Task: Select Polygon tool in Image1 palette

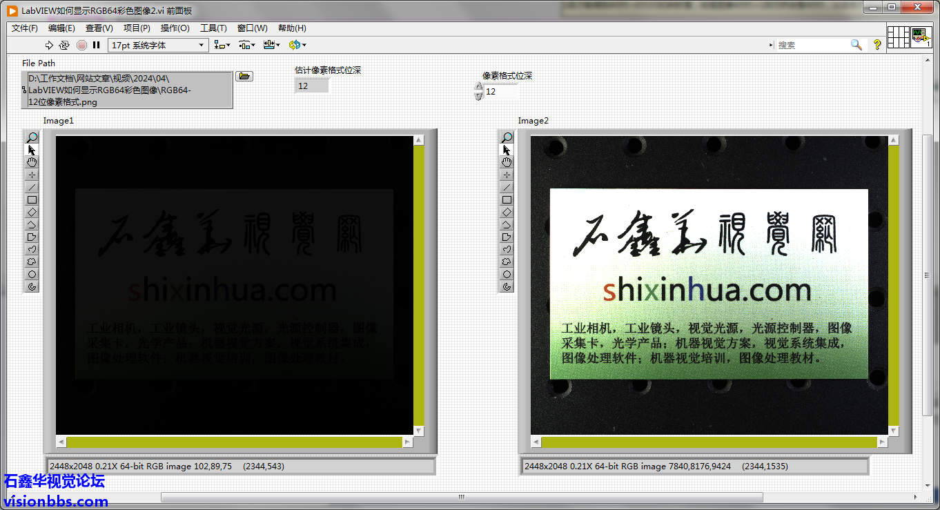Action: pyautogui.click(x=32, y=237)
